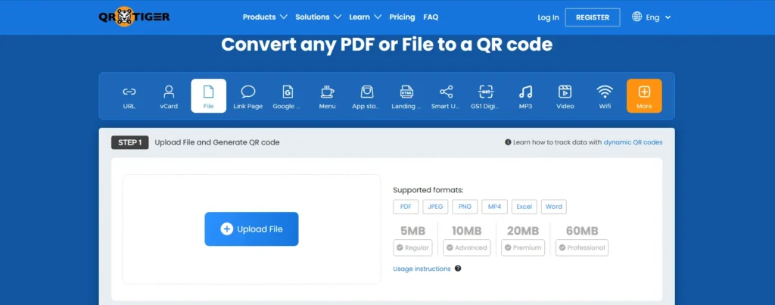Click the Log In link

pos(548,17)
